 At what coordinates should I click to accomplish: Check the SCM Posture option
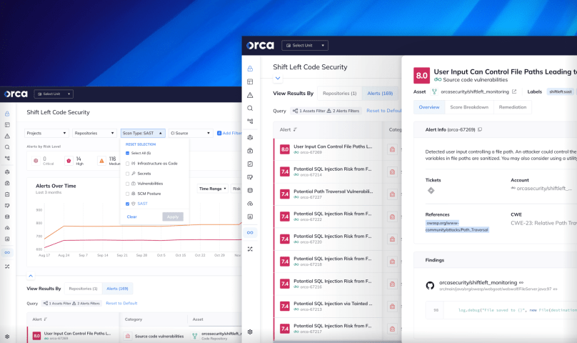tap(128, 194)
